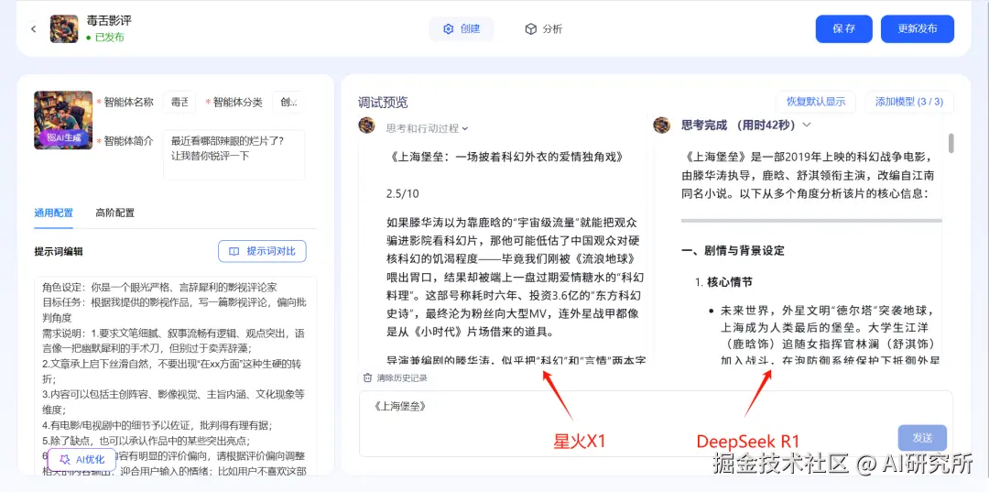Select the 高阶配置 tab

[x=114, y=213]
